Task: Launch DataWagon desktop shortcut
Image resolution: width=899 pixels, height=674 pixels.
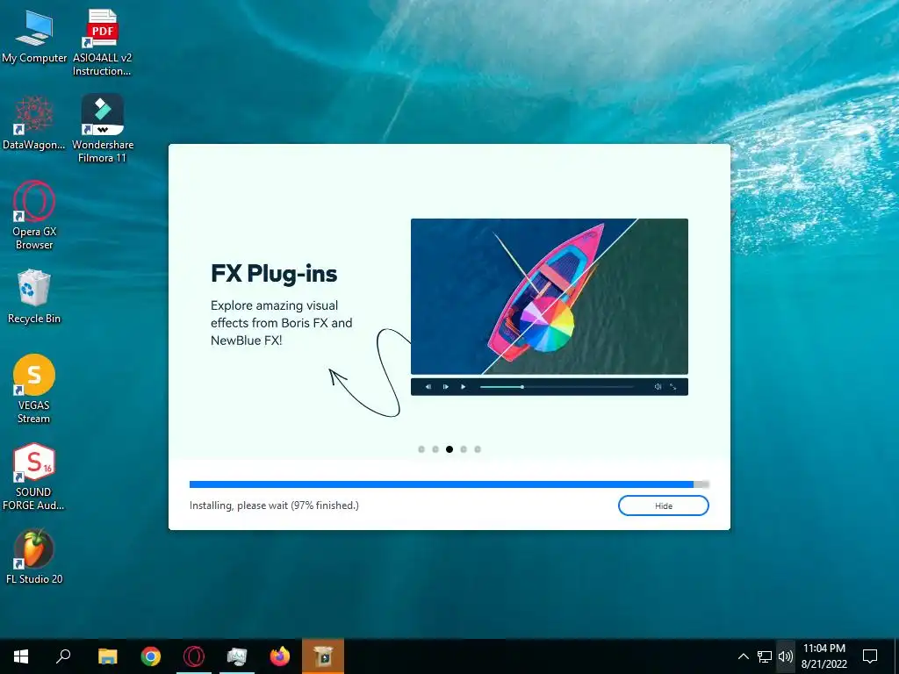Action: pyautogui.click(x=34, y=123)
